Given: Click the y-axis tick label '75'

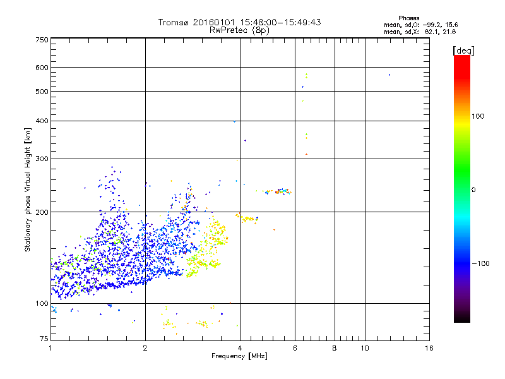Looking at the screenshot, I should coord(44,339).
